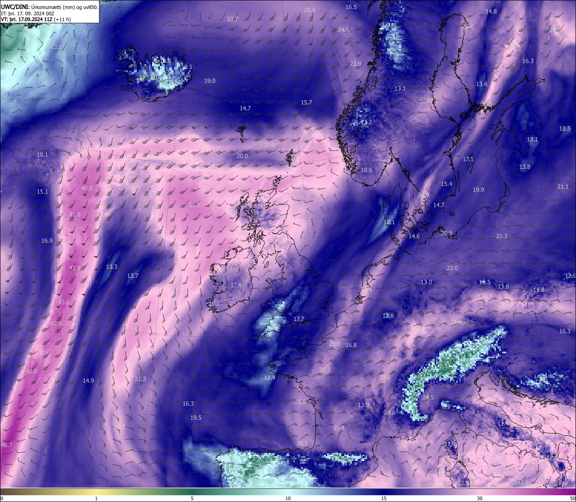Click the 18.1 value on the map
Image resolution: width=576 pixels, height=502 pixels.
tap(42, 154)
